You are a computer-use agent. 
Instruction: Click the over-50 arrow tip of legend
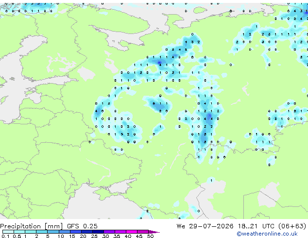pyautogui.click(x=154, y=232)
